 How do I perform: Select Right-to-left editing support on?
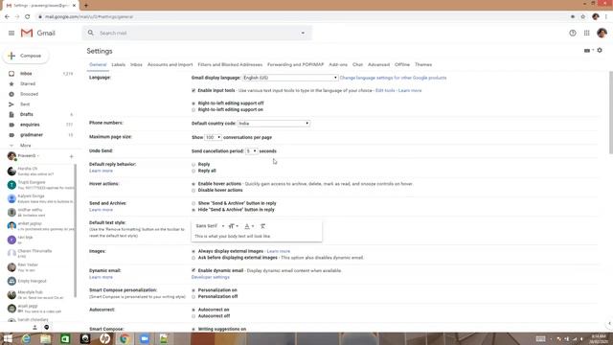click(x=193, y=110)
